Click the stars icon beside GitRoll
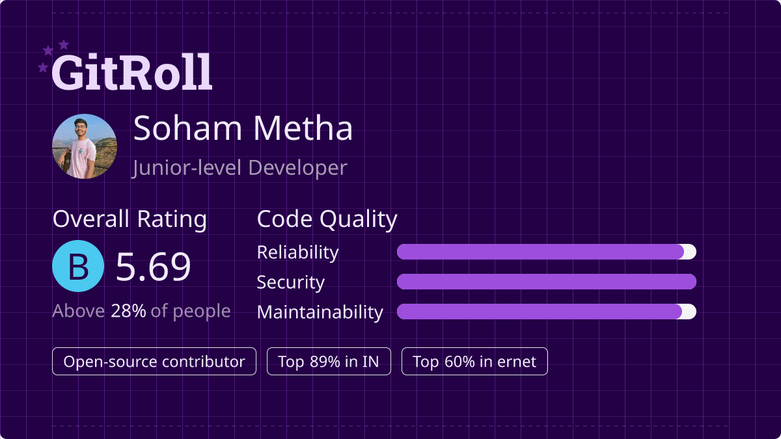The image size is (781, 439). pos(53,56)
